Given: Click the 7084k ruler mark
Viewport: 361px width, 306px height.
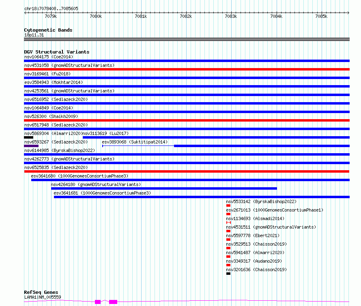Looking at the screenshot, I should click(276, 16).
